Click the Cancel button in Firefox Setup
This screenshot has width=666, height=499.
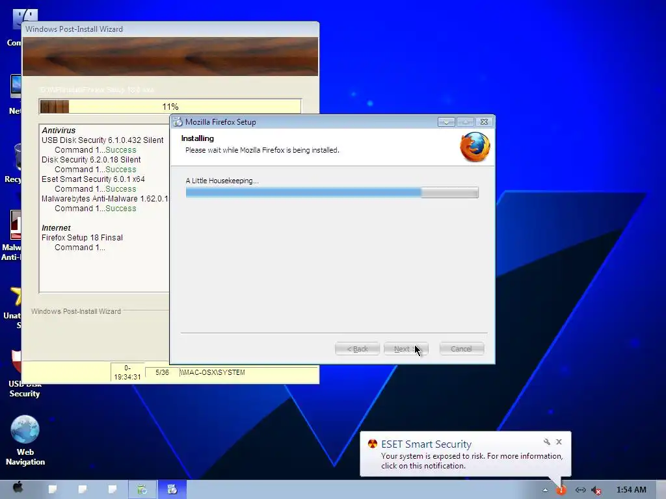[x=461, y=349]
